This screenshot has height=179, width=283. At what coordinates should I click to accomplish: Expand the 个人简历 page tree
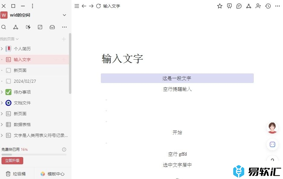tap(2, 49)
